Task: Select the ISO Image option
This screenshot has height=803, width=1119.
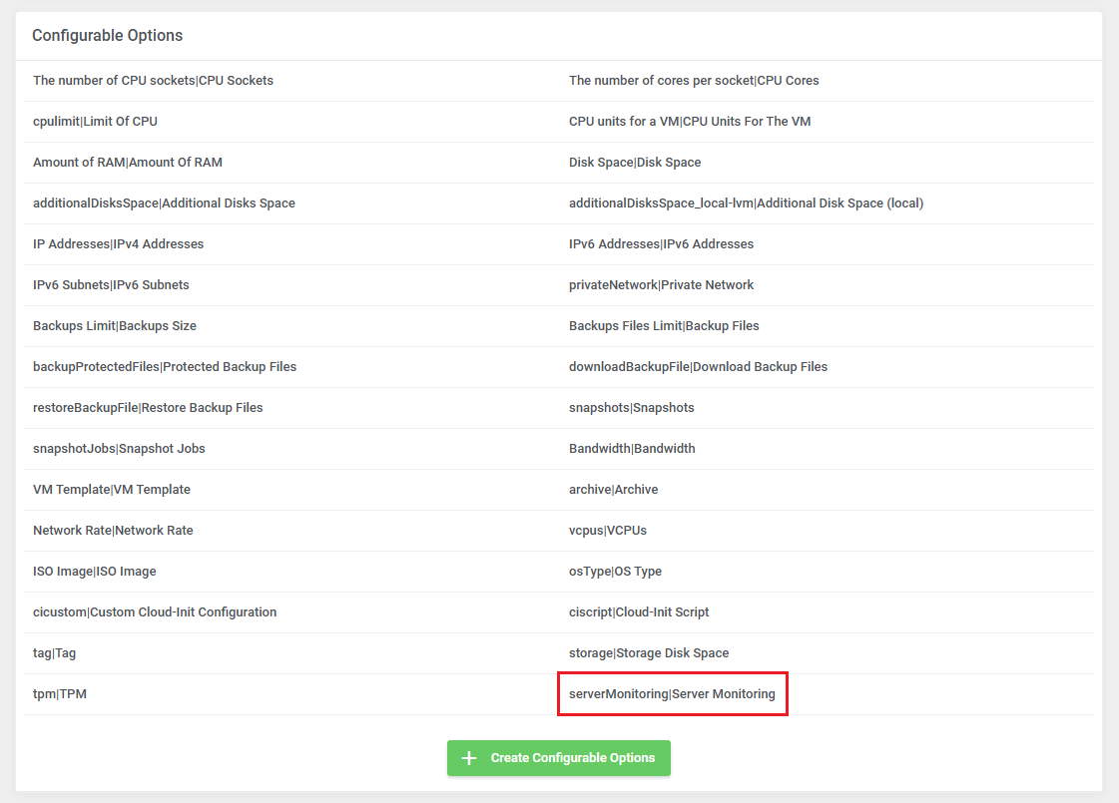Action: pos(95,572)
